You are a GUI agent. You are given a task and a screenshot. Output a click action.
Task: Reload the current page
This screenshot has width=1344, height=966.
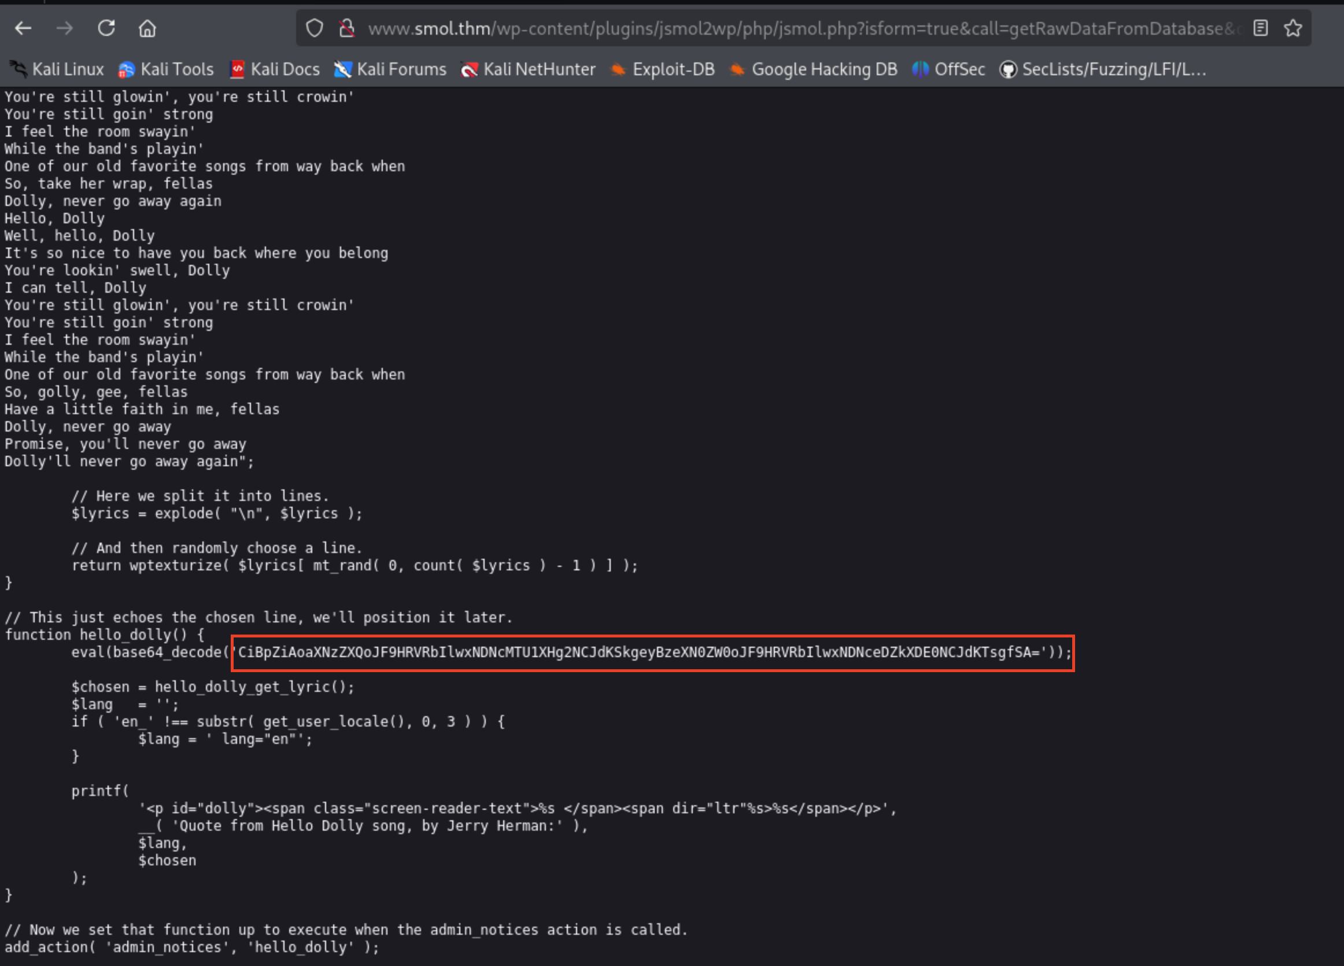[x=106, y=28]
